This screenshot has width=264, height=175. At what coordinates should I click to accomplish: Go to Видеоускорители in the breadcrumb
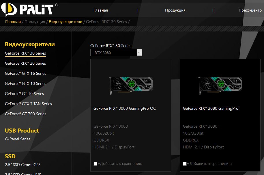pyautogui.click(x=65, y=22)
